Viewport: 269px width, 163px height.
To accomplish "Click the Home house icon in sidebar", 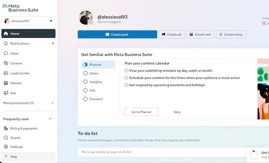I will coord(6,33).
